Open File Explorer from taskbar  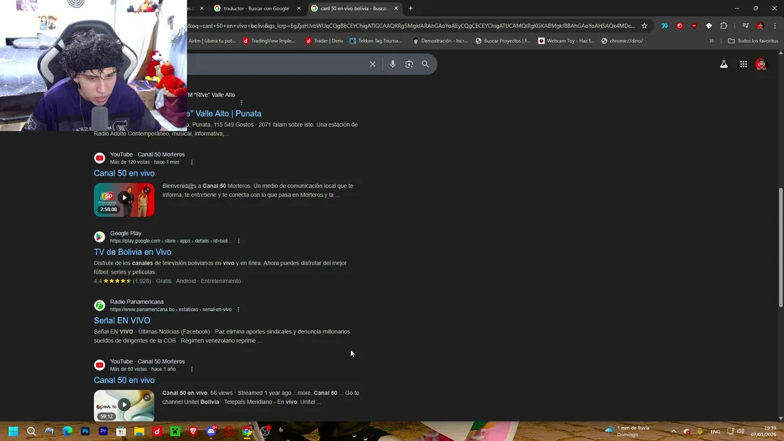pyautogui.click(x=139, y=431)
